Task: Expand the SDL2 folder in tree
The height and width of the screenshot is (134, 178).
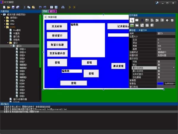Action: (5, 24)
